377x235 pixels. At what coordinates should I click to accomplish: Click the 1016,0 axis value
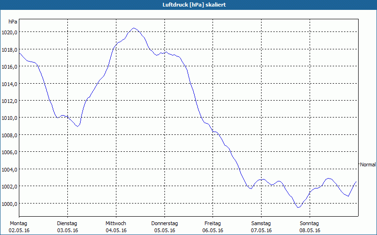pyautogui.click(x=9, y=67)
